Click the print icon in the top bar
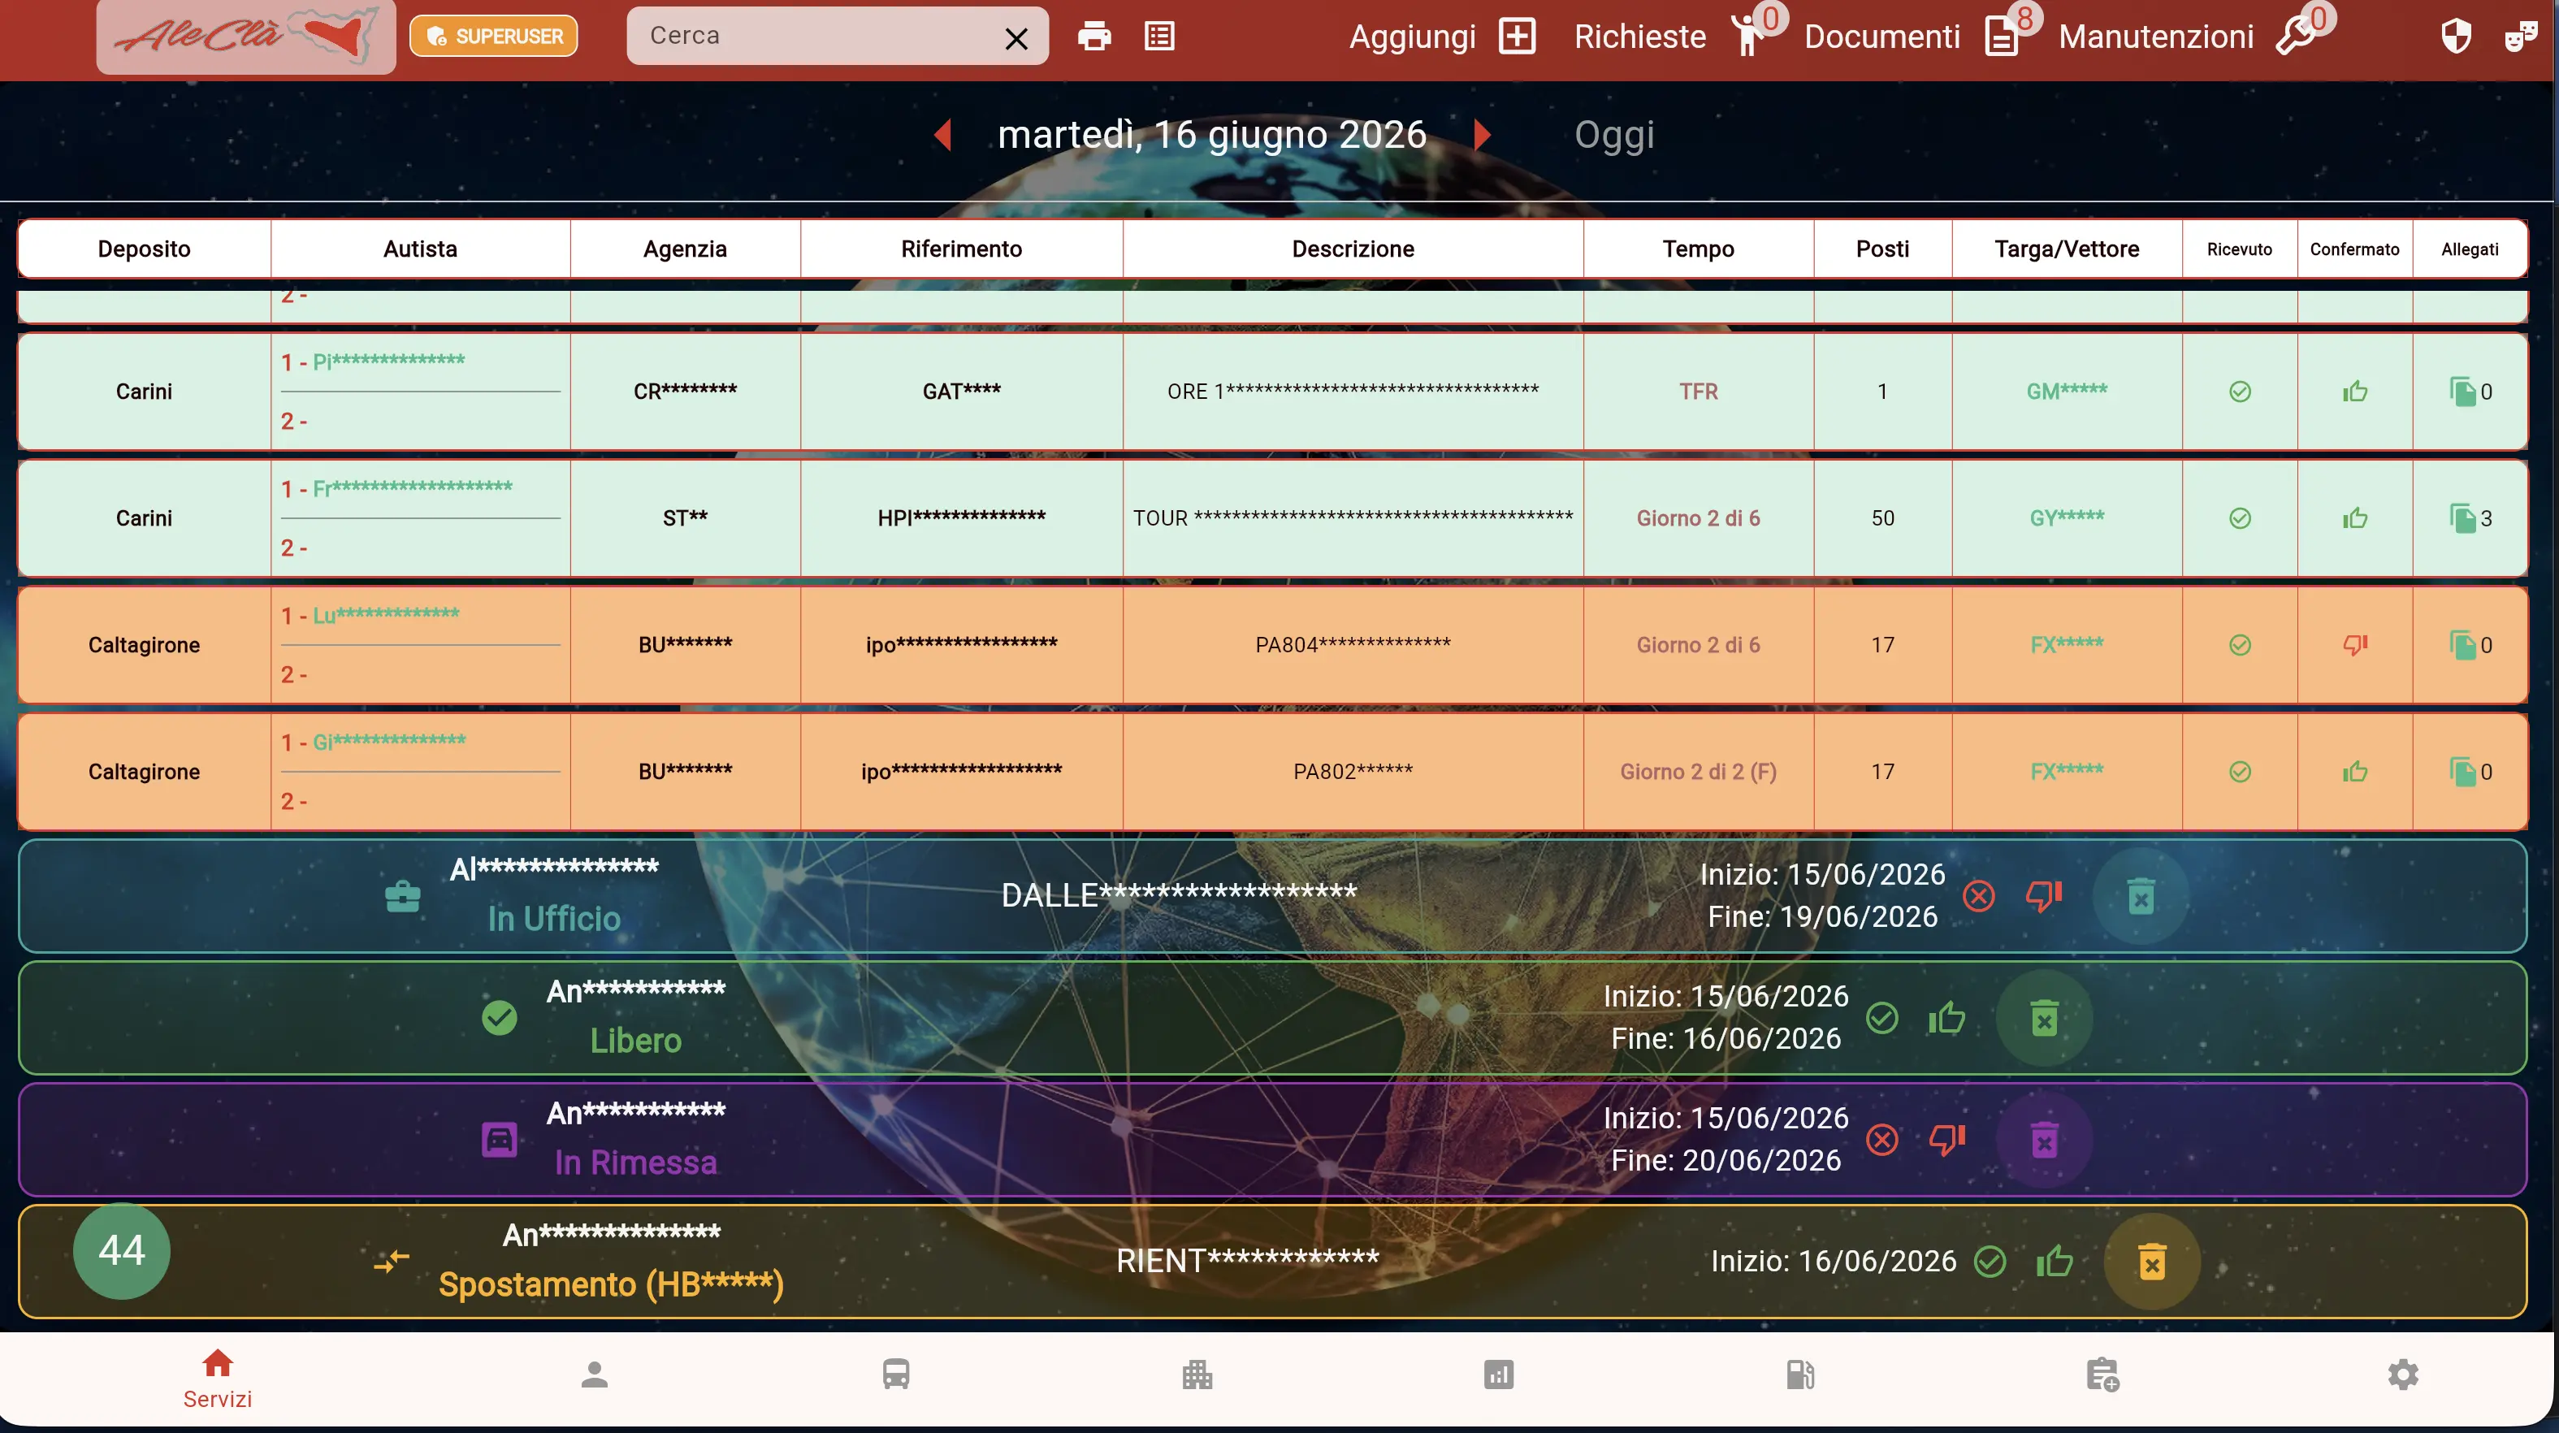 point(1093,37)
